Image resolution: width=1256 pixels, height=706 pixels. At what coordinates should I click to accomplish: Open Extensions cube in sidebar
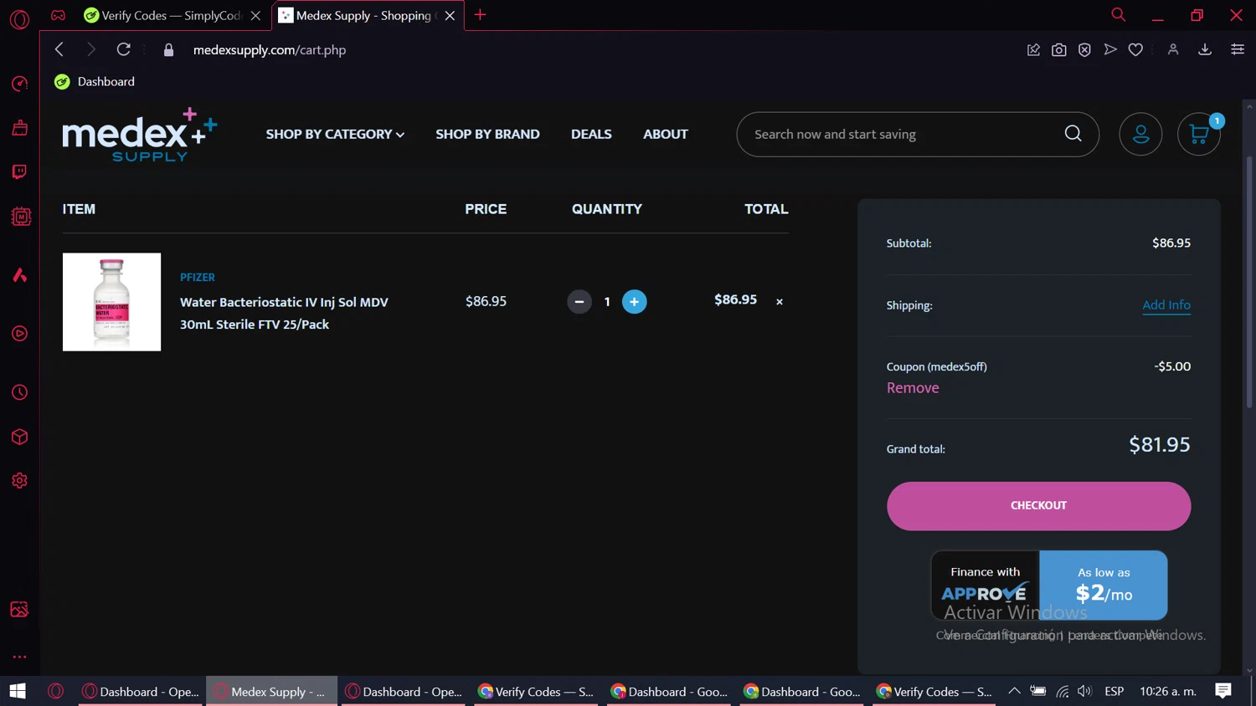tap(19, 437)
